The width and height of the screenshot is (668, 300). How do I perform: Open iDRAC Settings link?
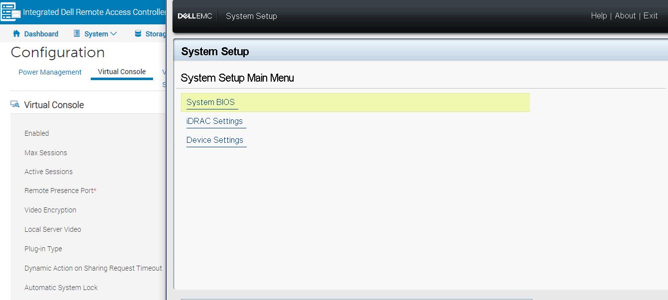pos(214,121)
